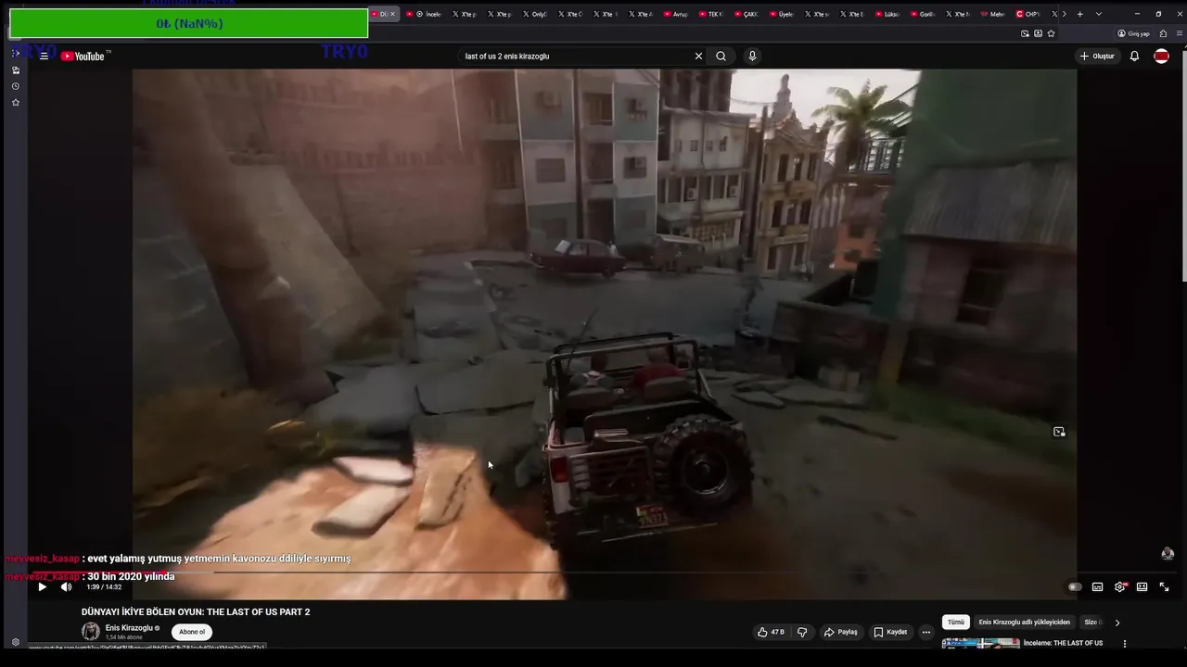Click the address bar install/download icon
The height and width of the screenshot is (667, 1187).
1038,33
